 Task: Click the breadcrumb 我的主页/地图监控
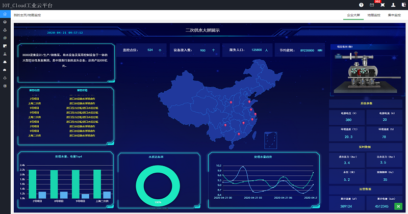[28, 15]
